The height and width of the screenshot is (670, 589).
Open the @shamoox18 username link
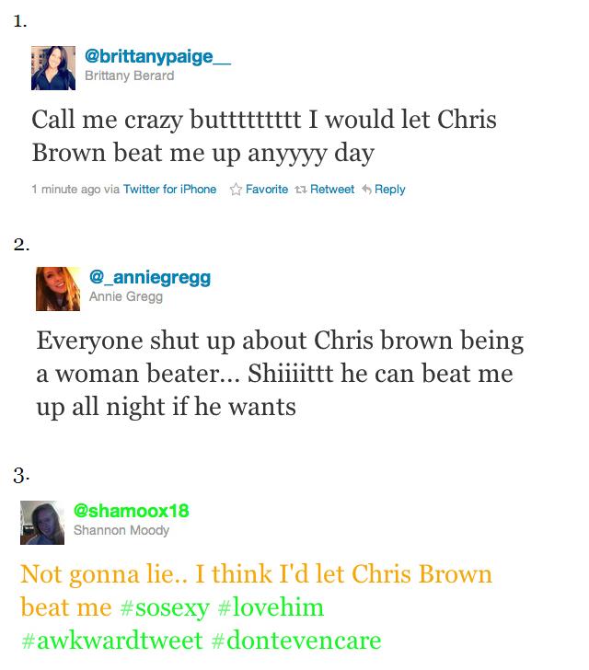(x=132, y=511)
